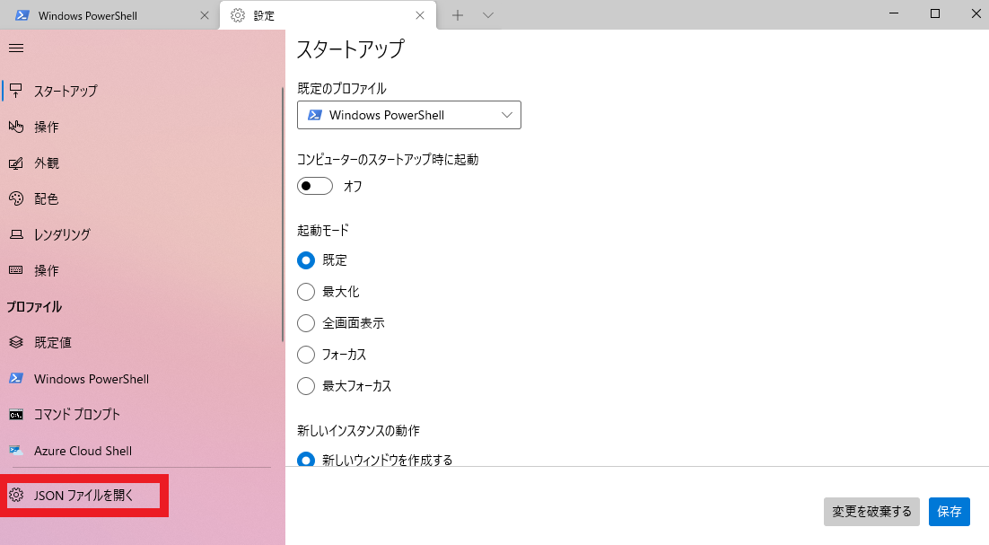The image size is (989, 545).
Task: Open JSON ファイルを開く
Action: pyautogui.click(x=84, y=495)
